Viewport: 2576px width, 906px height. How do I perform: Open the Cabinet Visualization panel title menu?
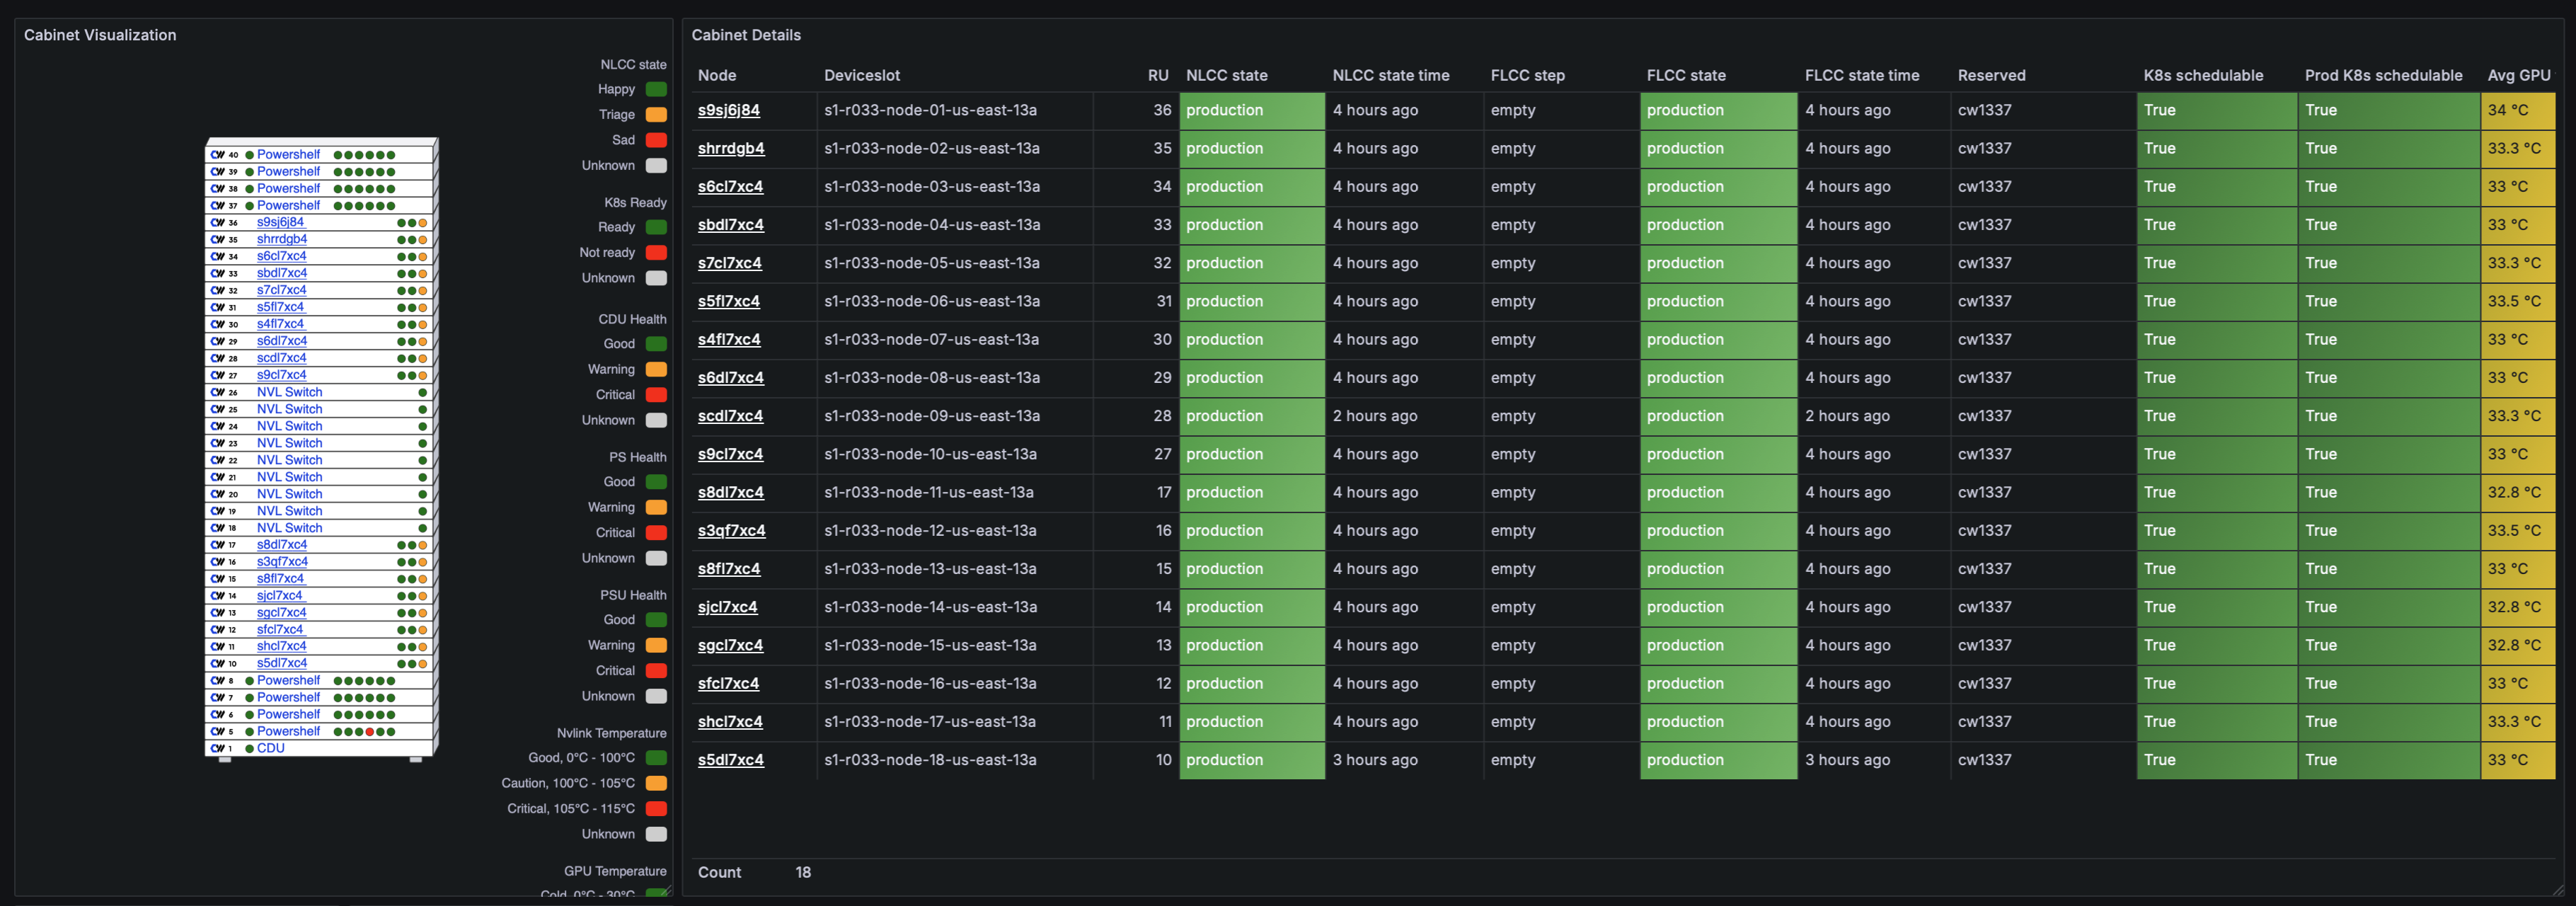tap(100, 35)
